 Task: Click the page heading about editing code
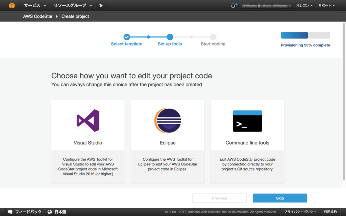pos(131,76)
